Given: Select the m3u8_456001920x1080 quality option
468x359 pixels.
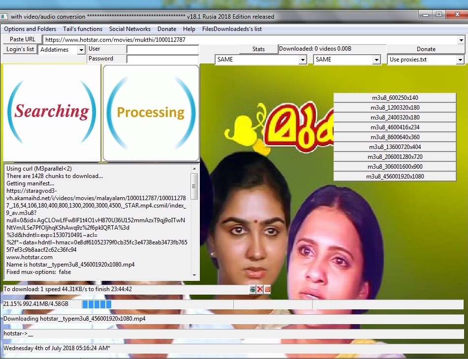Looking at the screenshot, I should click(395, 177).
